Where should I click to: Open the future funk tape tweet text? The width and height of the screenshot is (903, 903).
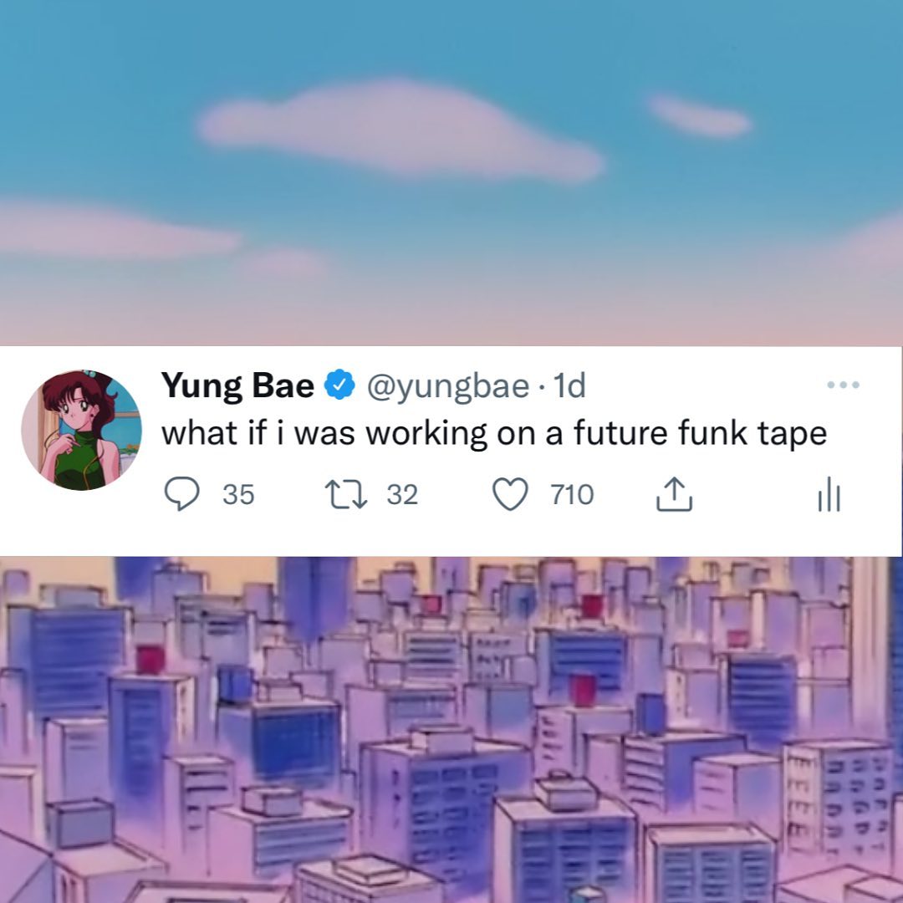494,433
